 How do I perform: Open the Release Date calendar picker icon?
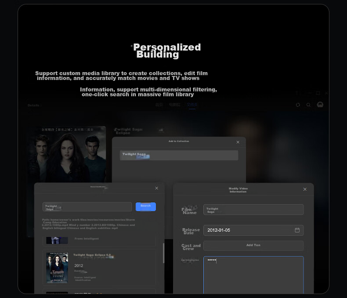coord(297,230)
